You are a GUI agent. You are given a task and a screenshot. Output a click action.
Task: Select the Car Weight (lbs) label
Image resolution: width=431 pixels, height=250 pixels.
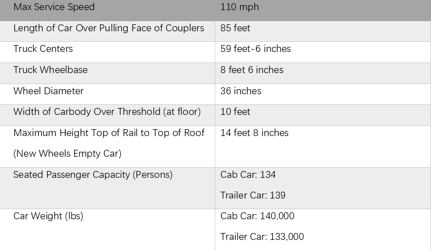point(48,216)
